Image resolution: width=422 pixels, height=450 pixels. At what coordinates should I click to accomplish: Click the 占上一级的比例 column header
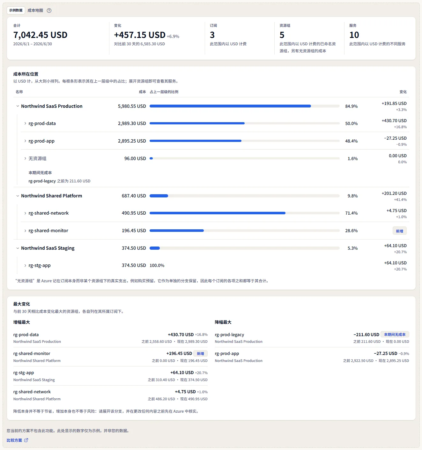coord(164,92)
